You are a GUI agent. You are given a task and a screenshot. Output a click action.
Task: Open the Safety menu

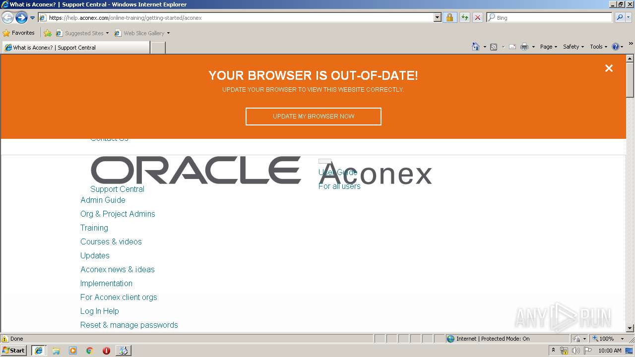573,47
